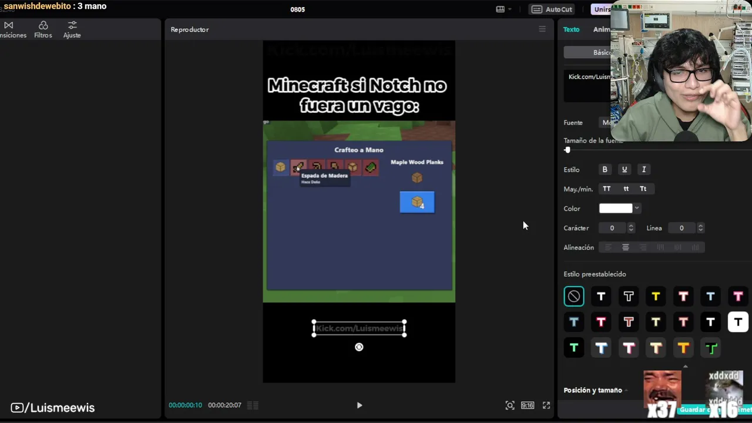This screenshot has width=752, height=423.
Task: Apply black T on white background preset
Action: click(x=738, y=322)
